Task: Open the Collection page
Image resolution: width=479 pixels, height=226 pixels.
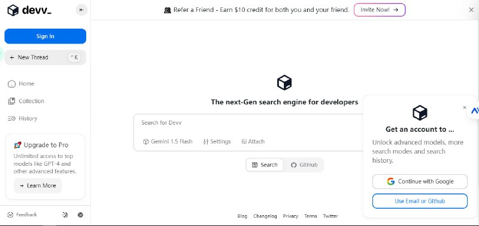Action: coord(26,101)
